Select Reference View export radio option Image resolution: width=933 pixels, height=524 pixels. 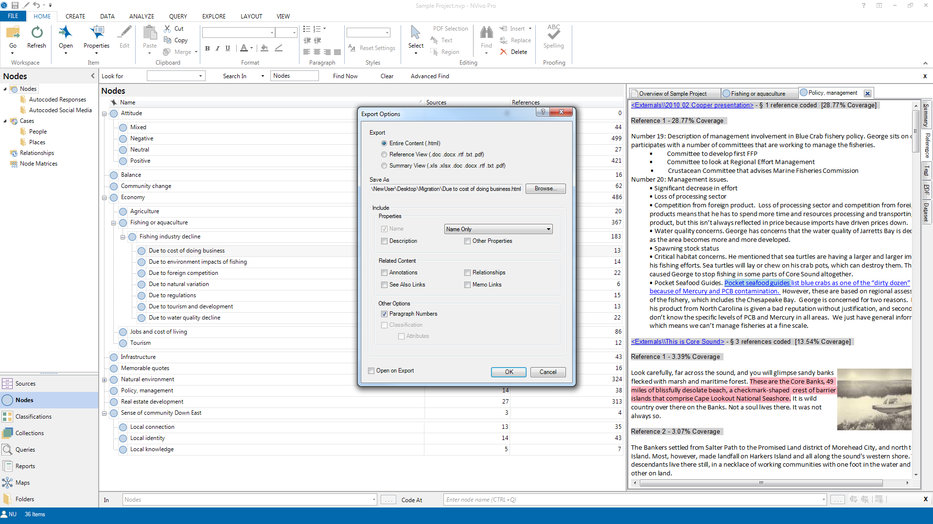pos(384,155)
